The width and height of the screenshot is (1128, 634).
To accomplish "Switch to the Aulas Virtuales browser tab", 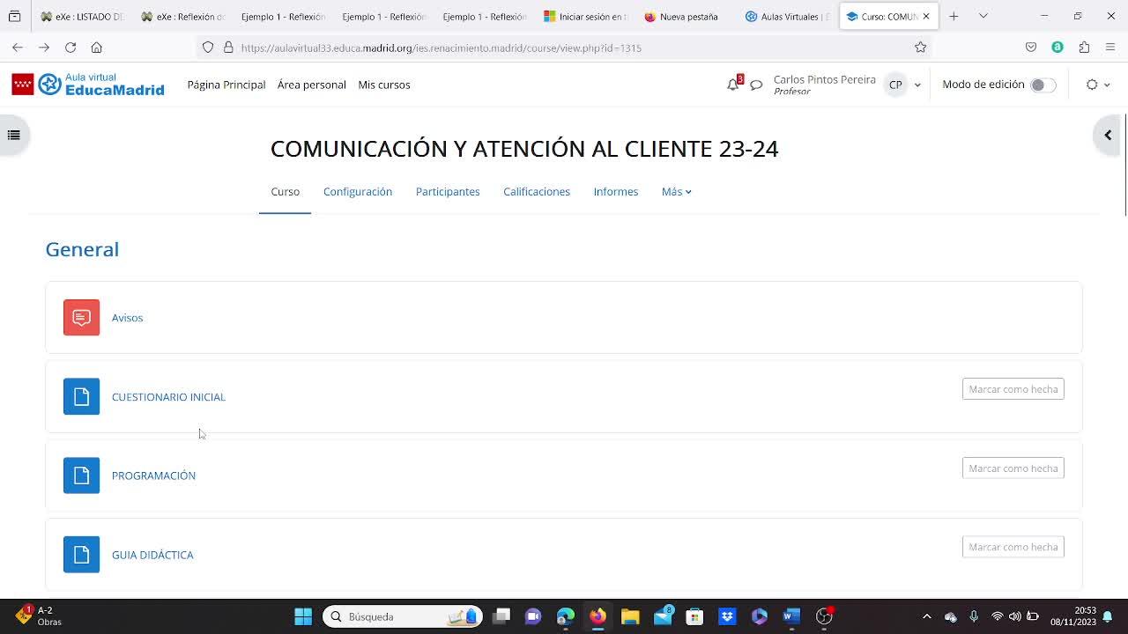I will point(788,16).
